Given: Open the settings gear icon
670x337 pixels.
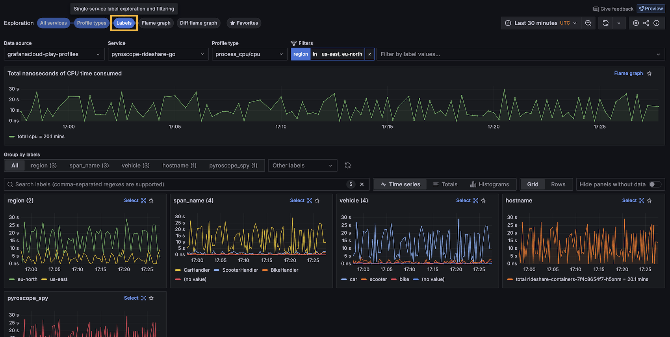Looking at the screenshot, I should tap(636, 23).
